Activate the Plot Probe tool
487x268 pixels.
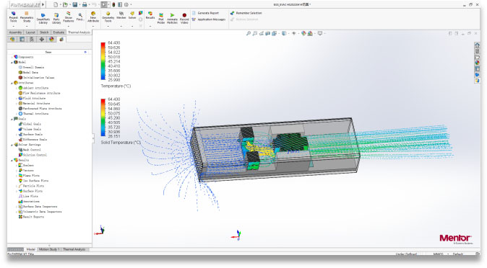click(x=161, y=18)
